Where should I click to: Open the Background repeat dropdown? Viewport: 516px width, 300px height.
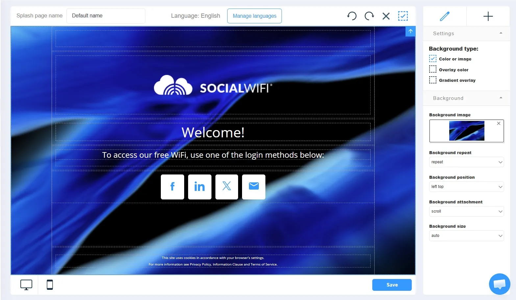tap(466, 162)
